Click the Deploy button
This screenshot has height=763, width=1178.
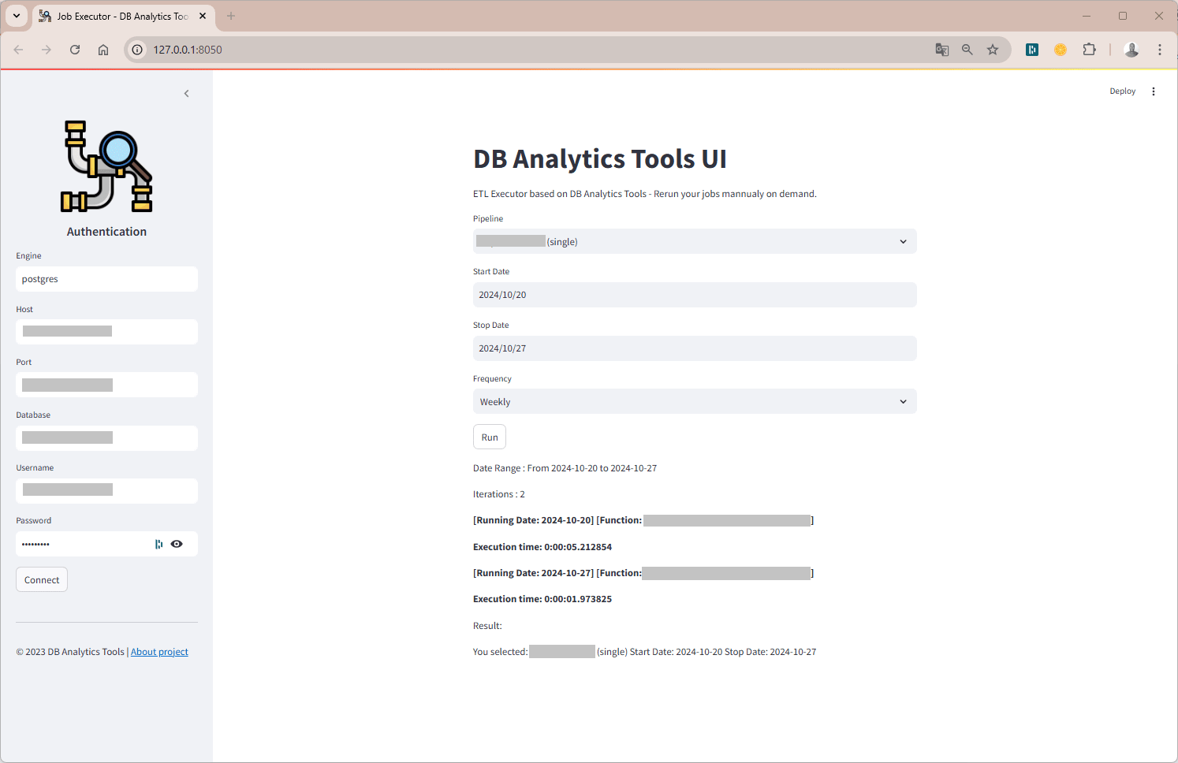(x=1123, y=91)
